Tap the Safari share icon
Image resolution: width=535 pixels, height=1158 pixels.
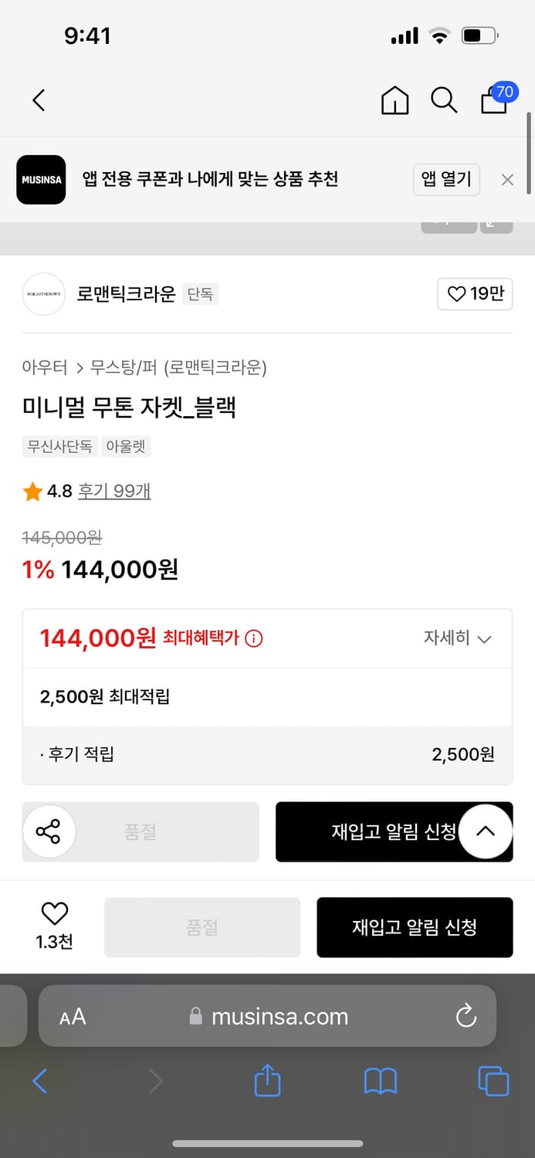pos(267,1081)
